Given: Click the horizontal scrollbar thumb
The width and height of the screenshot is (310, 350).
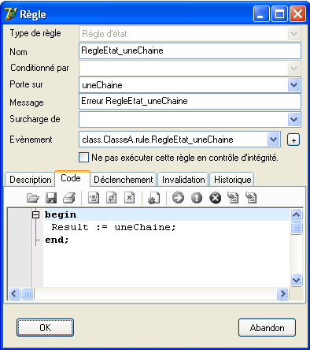Looking at the screenshot, I should [28, 293].
